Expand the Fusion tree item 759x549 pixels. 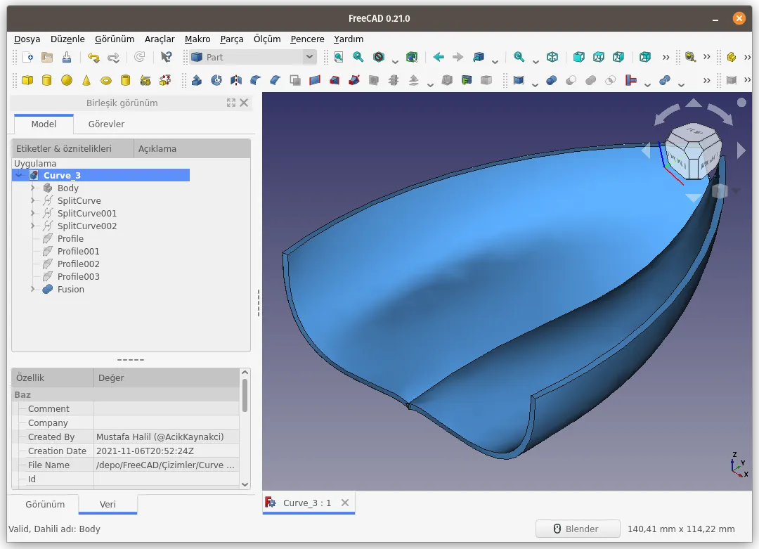[x=32, y=289]
